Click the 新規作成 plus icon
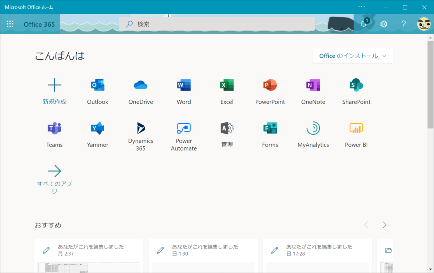Image resolution: width=434 pixels, height=273 pixels. (55, 86)
